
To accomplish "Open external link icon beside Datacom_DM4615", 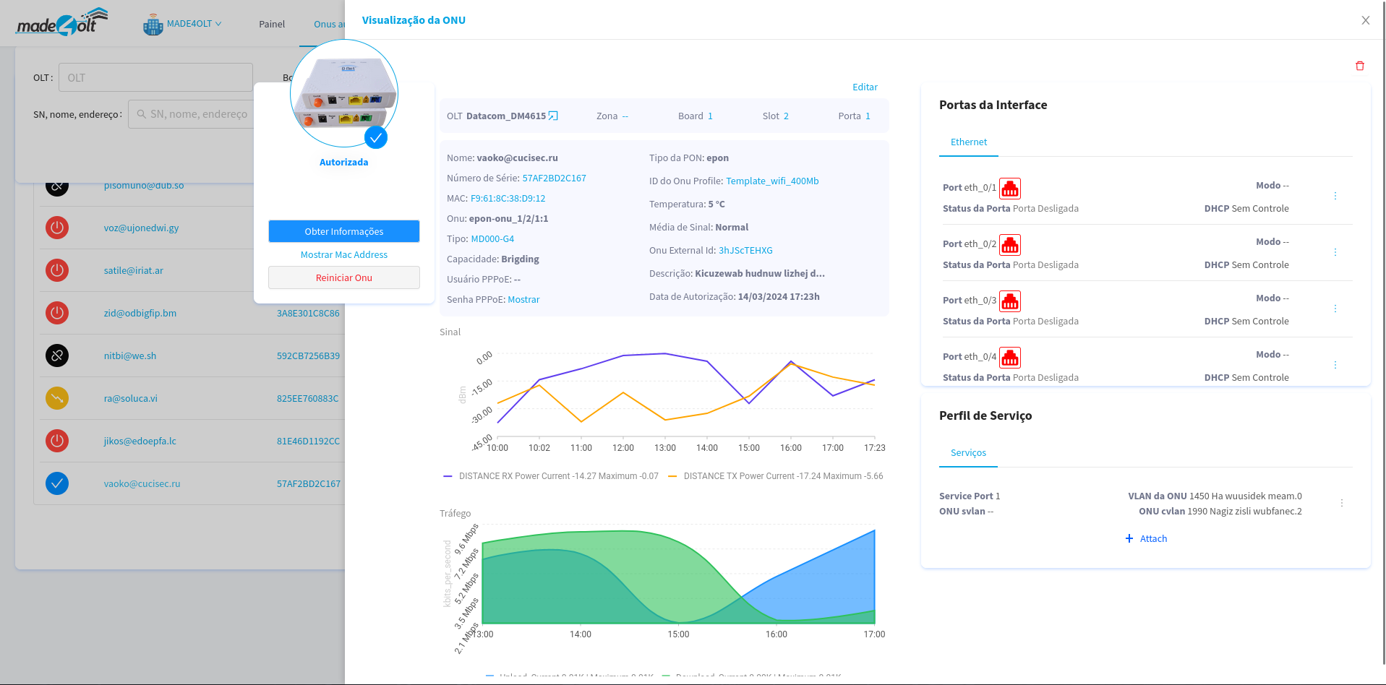I will 553,116.
